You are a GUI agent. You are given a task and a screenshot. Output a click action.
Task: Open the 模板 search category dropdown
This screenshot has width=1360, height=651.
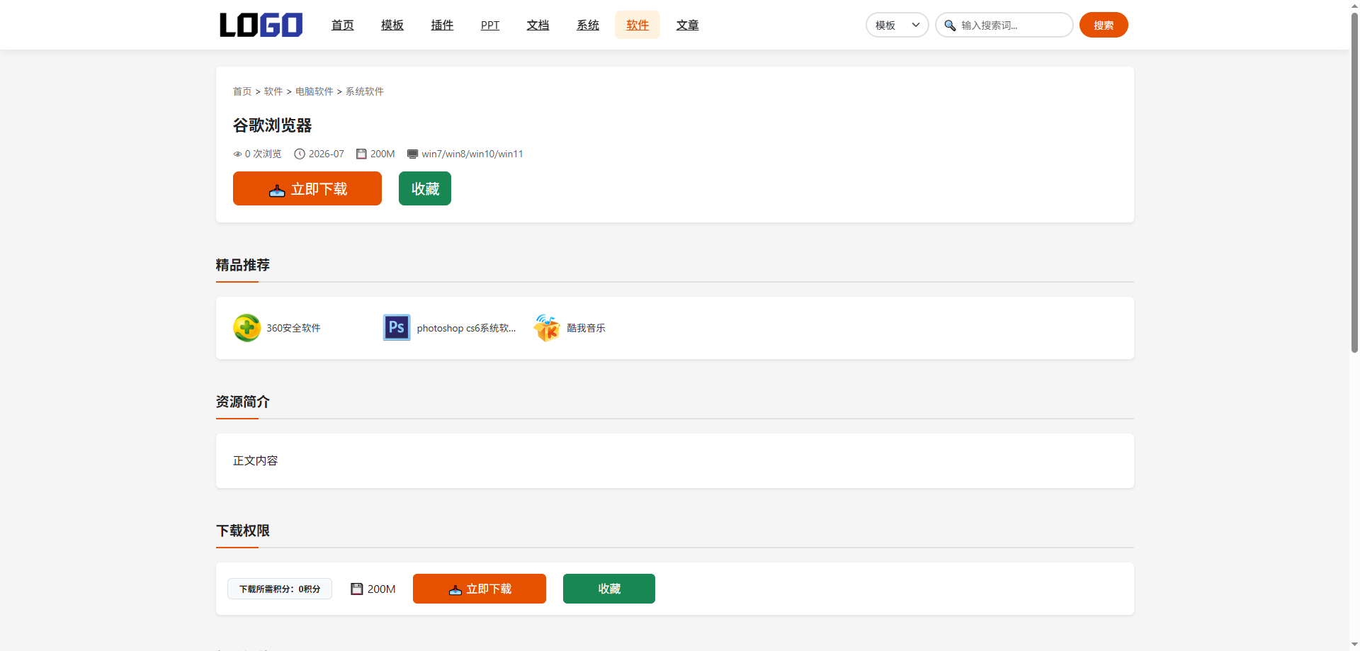pos(897,25)
